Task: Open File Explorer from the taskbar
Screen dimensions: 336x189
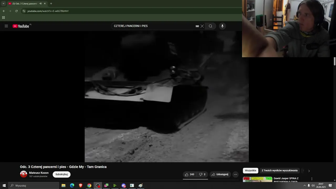Action: tap(64, 186)
